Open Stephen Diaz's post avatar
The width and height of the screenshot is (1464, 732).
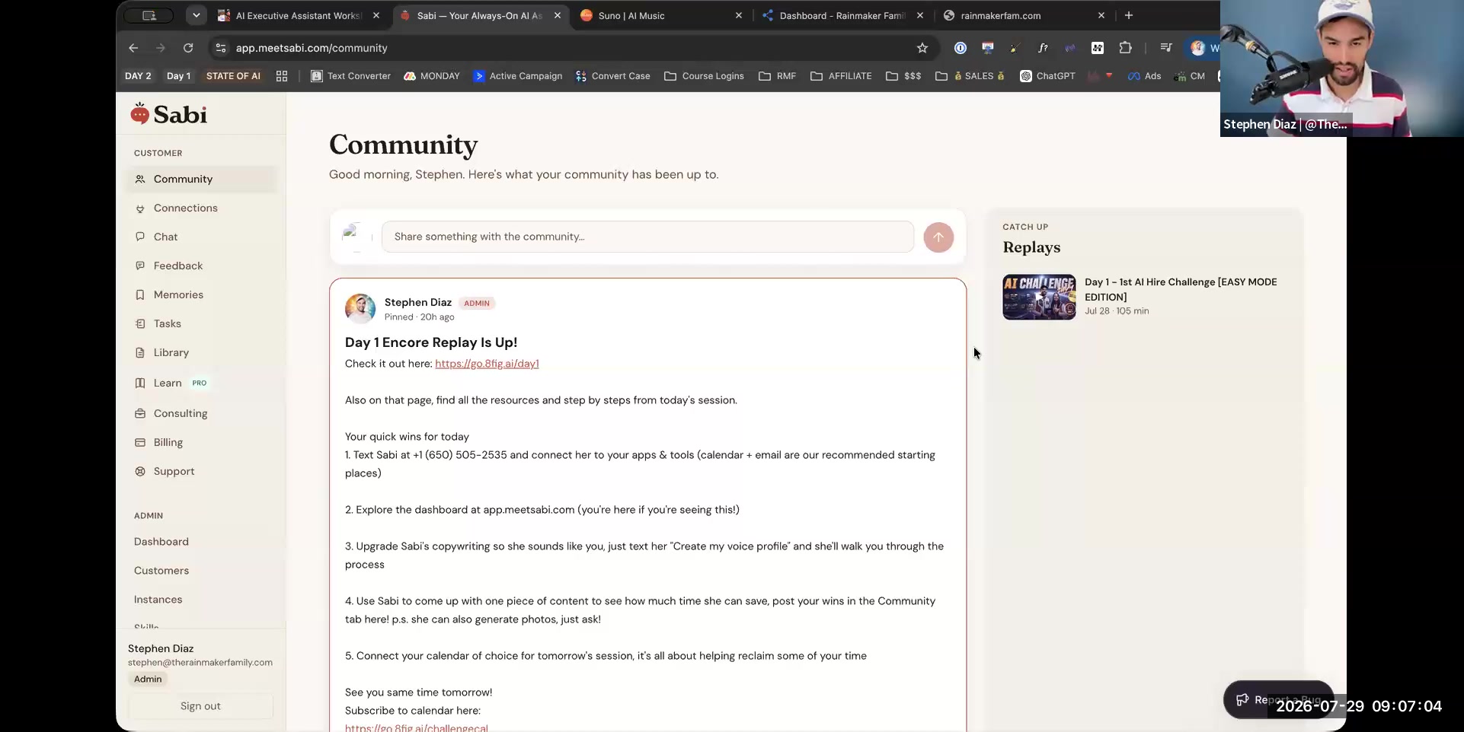click(x=360, y=309)
